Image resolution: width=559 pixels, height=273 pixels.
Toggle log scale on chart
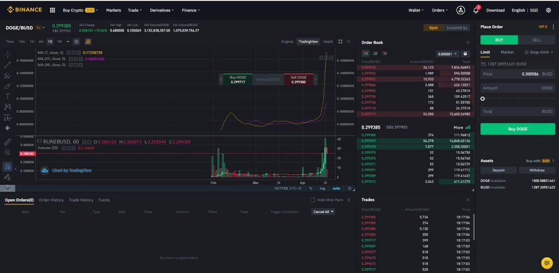point(322,189)
